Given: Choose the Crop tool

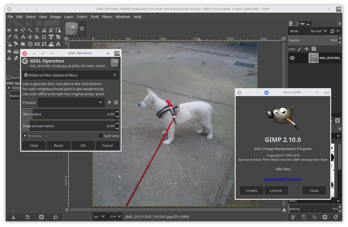Looking at the screenshot, I should point(44,37).
